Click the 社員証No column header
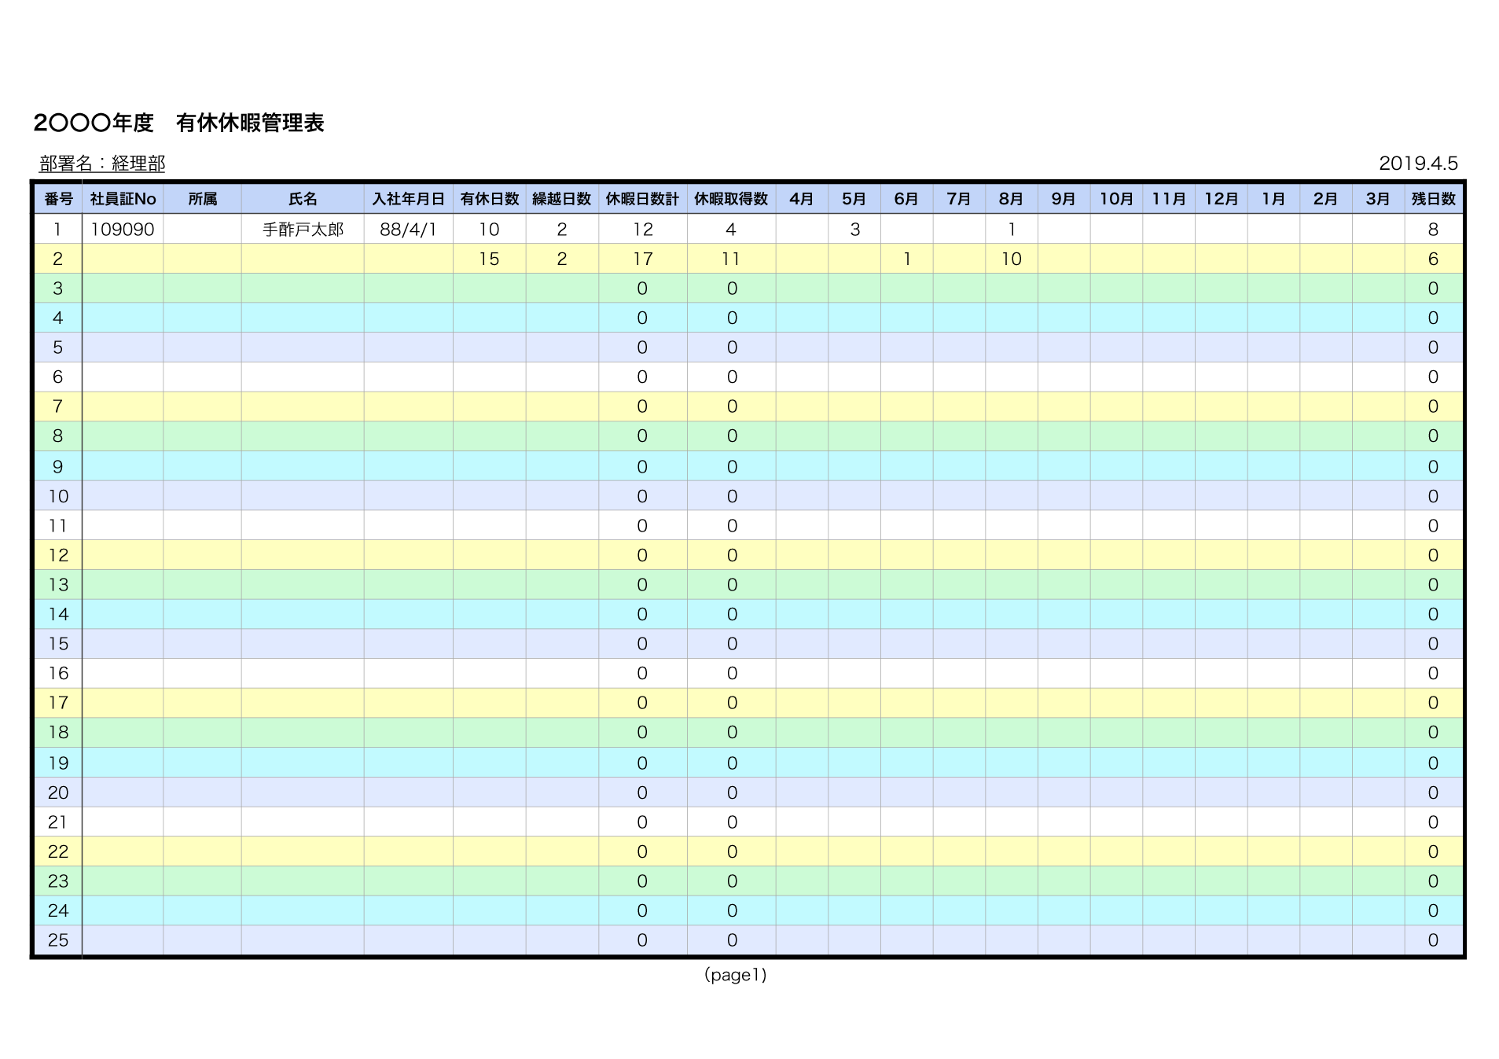Screen dimensions: 1499x1059 click(123, 199)
